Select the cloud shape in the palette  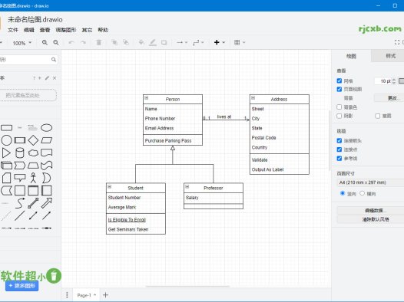[x=33, y=153]
